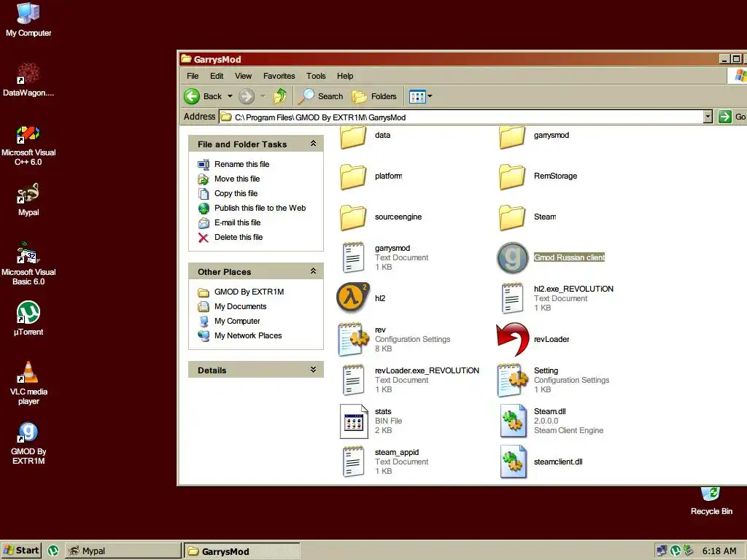Select the Steam.dll file icon
The height and width of the screenshot is (560, 747).
[x=513, y=421]
